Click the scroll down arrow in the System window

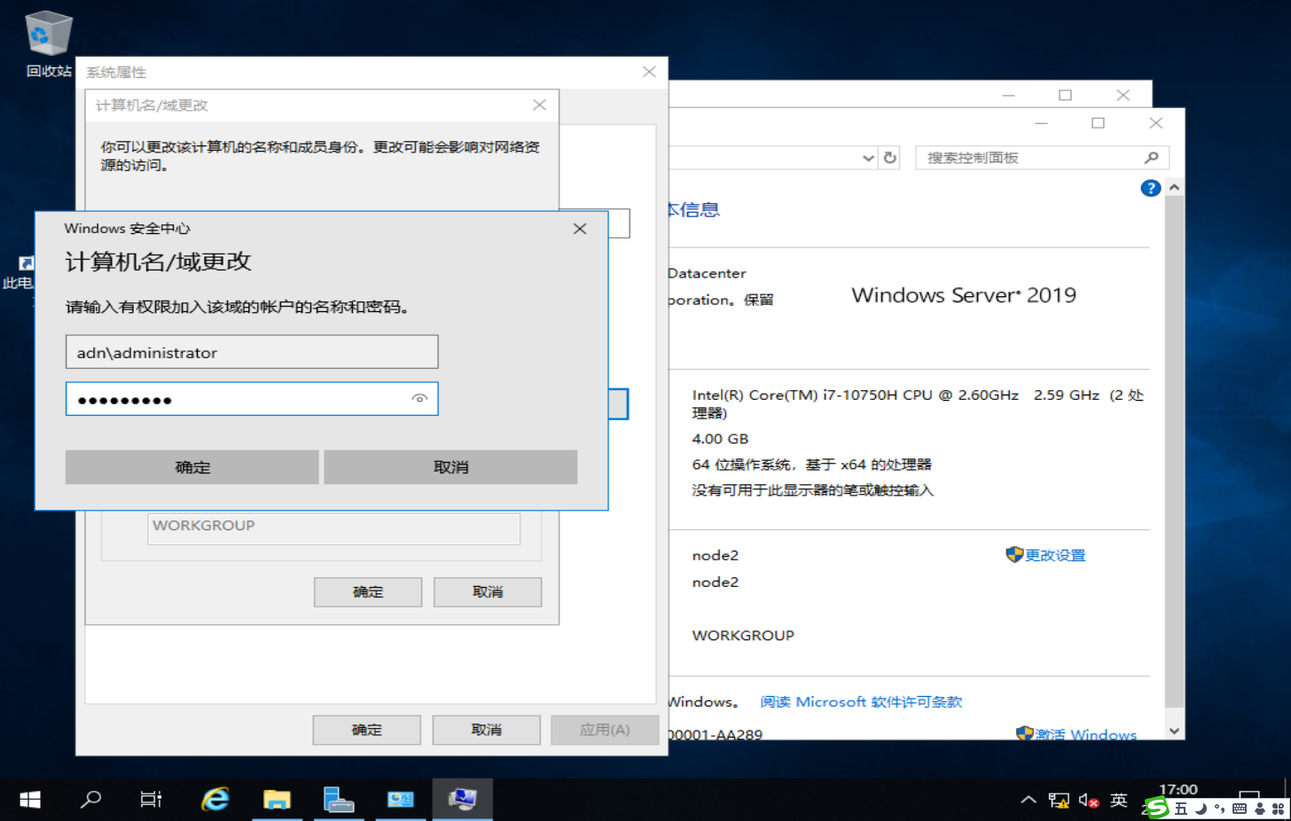[x=1174, y=731]
